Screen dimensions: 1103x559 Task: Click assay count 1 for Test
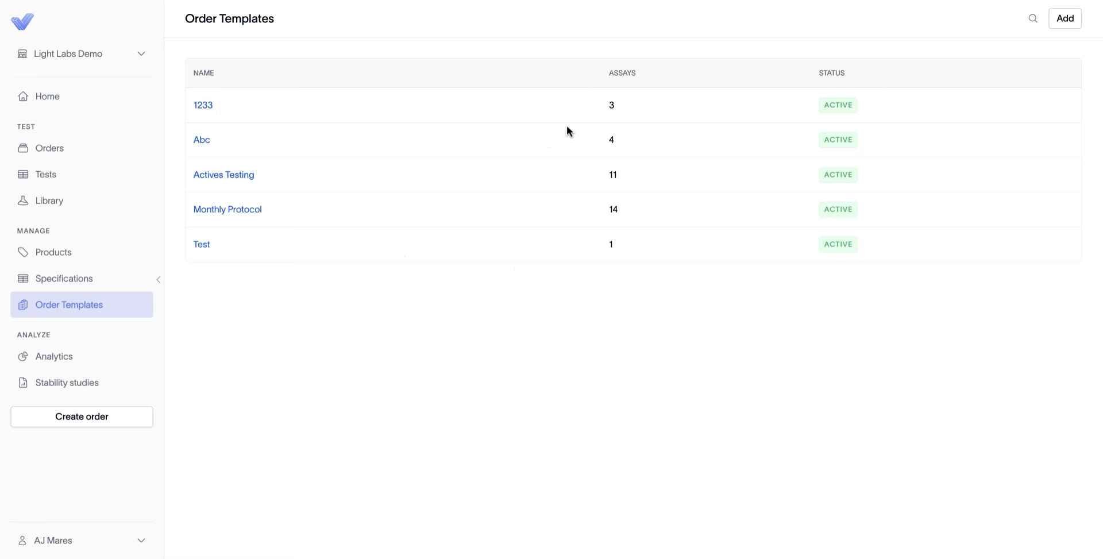pos(611,244)
